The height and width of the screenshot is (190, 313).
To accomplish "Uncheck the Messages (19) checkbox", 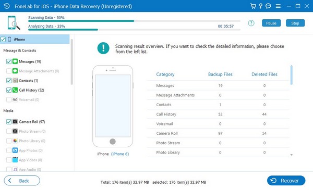I will point(8,61).
